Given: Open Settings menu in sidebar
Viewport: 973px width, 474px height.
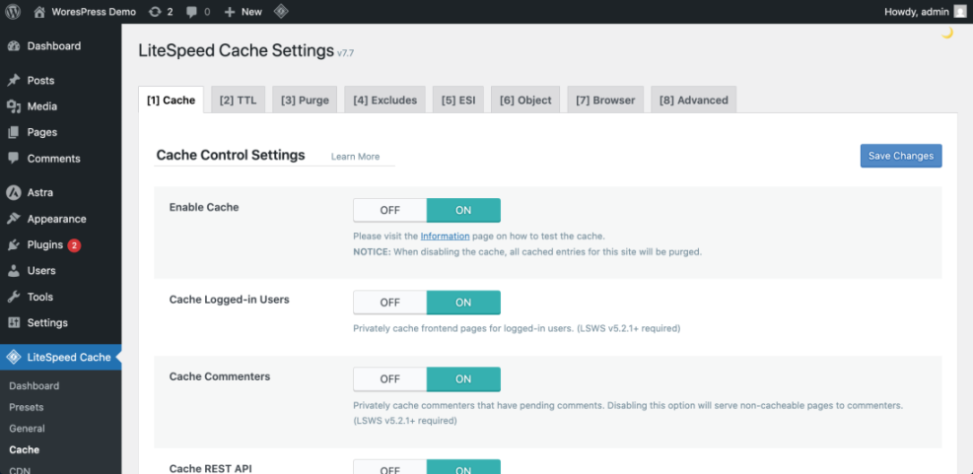Looking at the screenshot, I should [47, 322].
